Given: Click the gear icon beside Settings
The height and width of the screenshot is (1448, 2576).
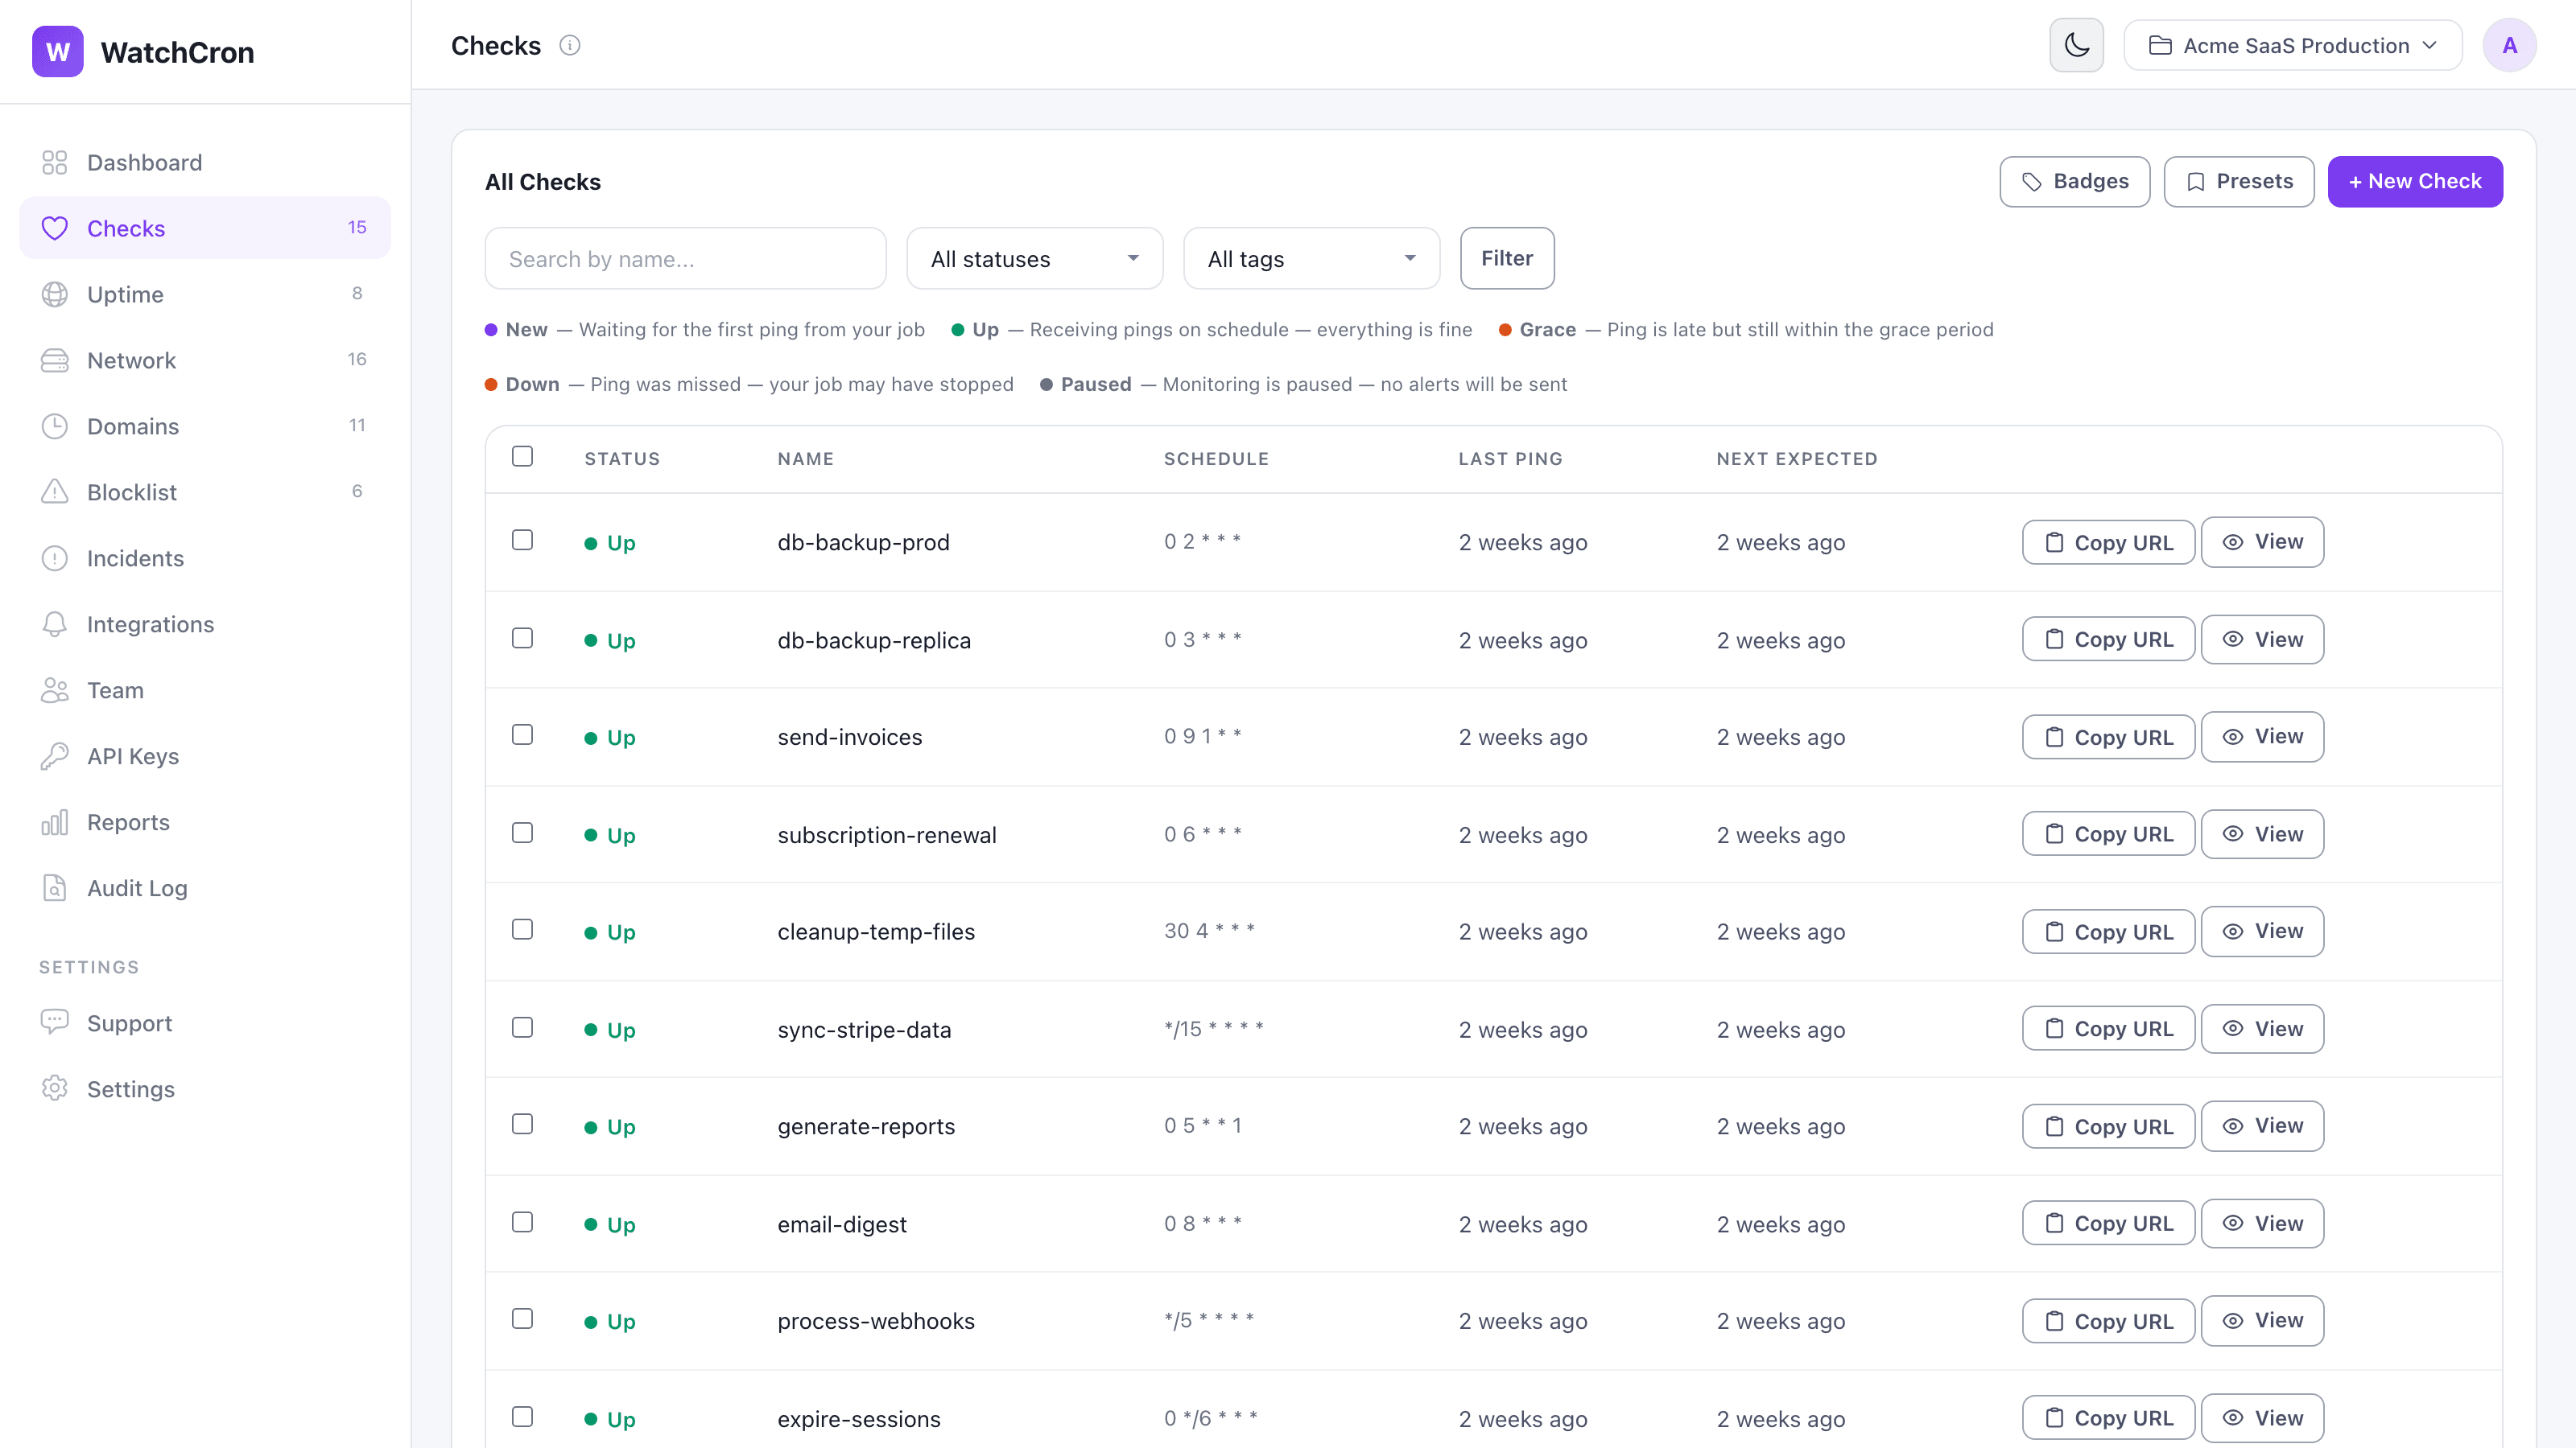Looking at the screenshot, I should (x=55, y=1088).
